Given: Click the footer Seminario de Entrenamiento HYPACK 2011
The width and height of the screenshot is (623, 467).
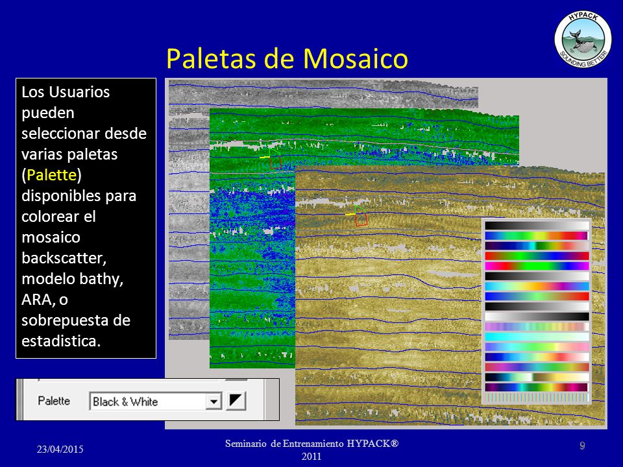Looking at the screenshot, I should [311, 449].
